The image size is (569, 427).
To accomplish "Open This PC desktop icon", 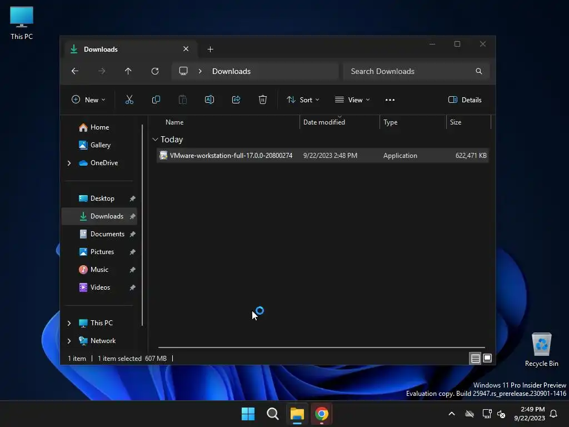I will [x=22, y=23].
